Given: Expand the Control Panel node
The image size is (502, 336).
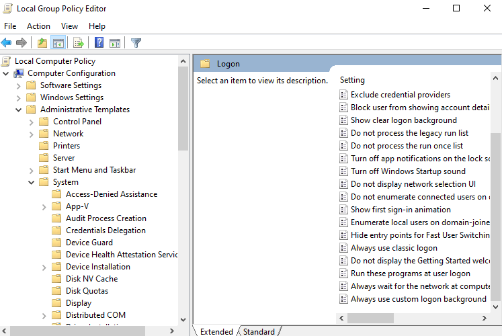Looking at the screenshot, I should 32,122.
